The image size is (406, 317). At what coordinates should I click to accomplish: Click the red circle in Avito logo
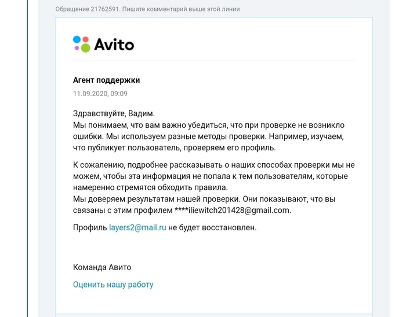(x=86, y=39)
